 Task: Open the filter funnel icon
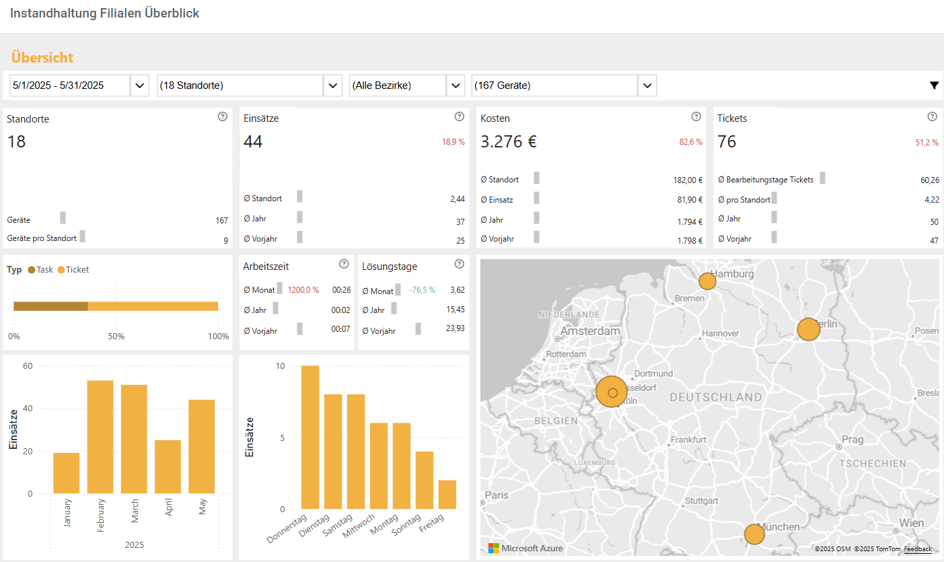[x=934, y=85]
